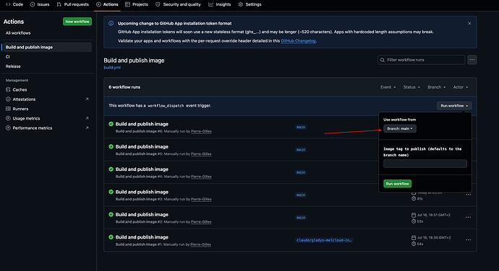Screen dimensions: 499x271
Task: Expand the Branch filter dropdown
Action: pos(436,87)
